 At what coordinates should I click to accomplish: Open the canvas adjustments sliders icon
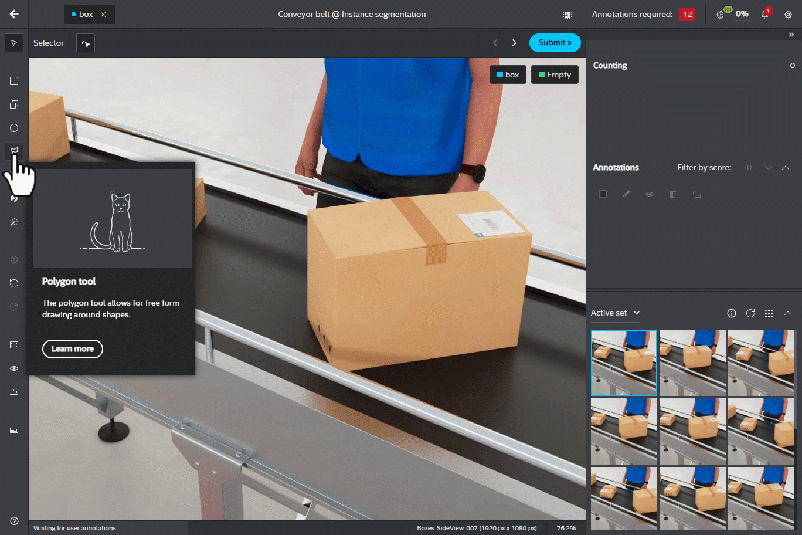(x=14, y=392)
